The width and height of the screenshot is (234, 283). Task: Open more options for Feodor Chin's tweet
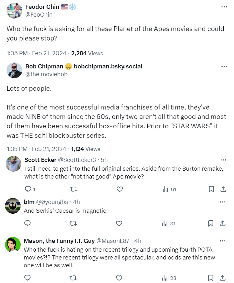pyautogui.click(x=224, y=7)
